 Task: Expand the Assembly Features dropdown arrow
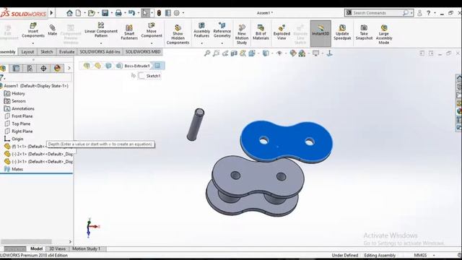point(201,43)
